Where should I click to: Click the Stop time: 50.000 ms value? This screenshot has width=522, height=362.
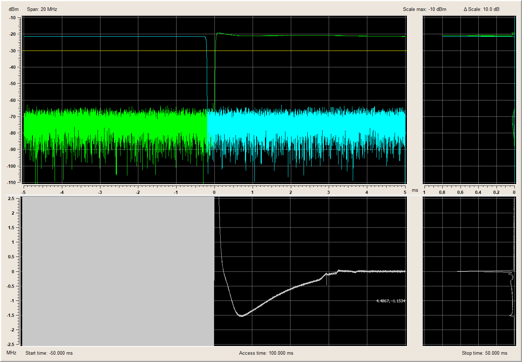[x=484, y=353]
